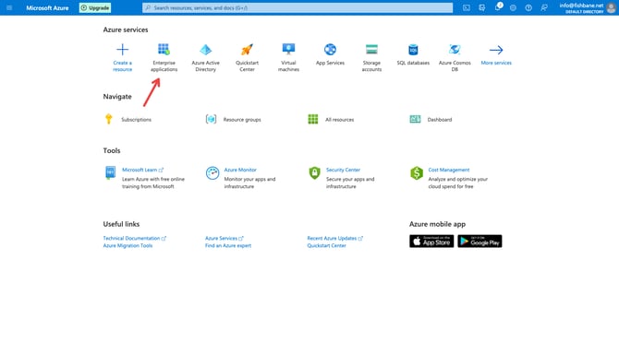
Task: Click the Microsoft Learn tool icon
Action: click(110, 172)
